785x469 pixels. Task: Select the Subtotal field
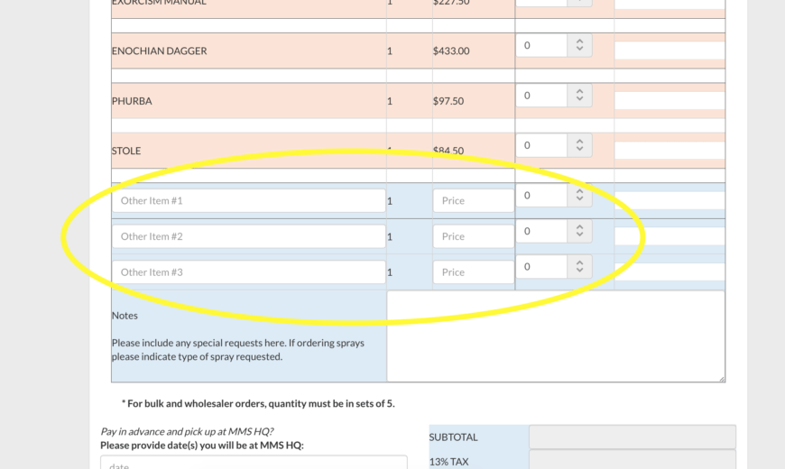coord(632,437)
